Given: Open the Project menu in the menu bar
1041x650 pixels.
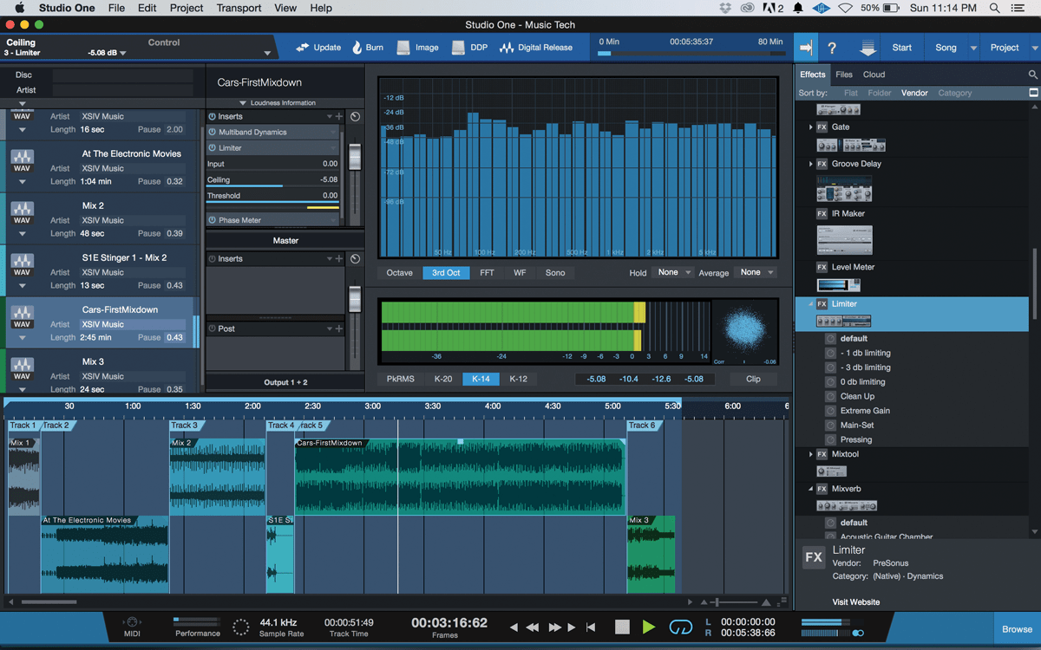Looking at the screenshot, I should [187, 8].
